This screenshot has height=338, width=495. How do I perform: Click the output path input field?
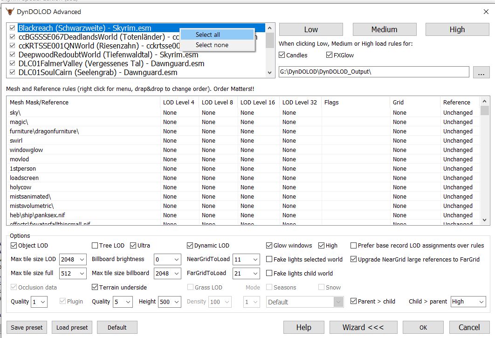pos(374,72)
